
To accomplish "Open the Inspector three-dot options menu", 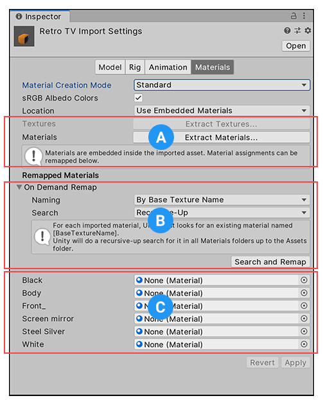I will tap(304, 16).
